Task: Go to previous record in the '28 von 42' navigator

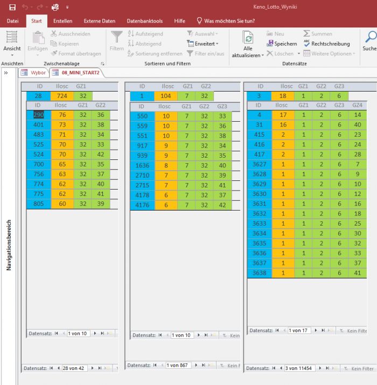Action: coord(59,368)
